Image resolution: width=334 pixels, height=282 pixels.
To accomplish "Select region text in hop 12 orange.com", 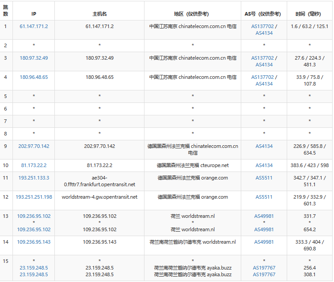I will coord(193,197).
